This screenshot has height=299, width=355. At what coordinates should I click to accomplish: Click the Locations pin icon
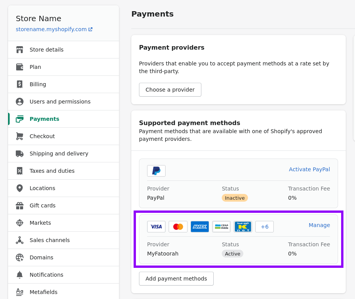click(x=20, y=188)
